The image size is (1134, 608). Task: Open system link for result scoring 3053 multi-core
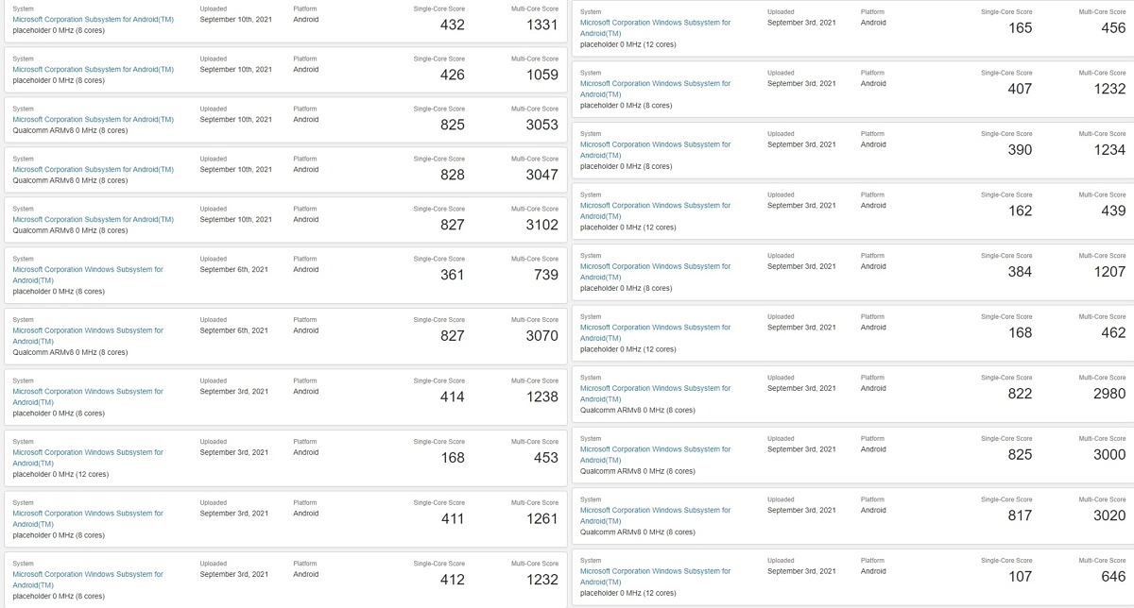pos(93,119)
